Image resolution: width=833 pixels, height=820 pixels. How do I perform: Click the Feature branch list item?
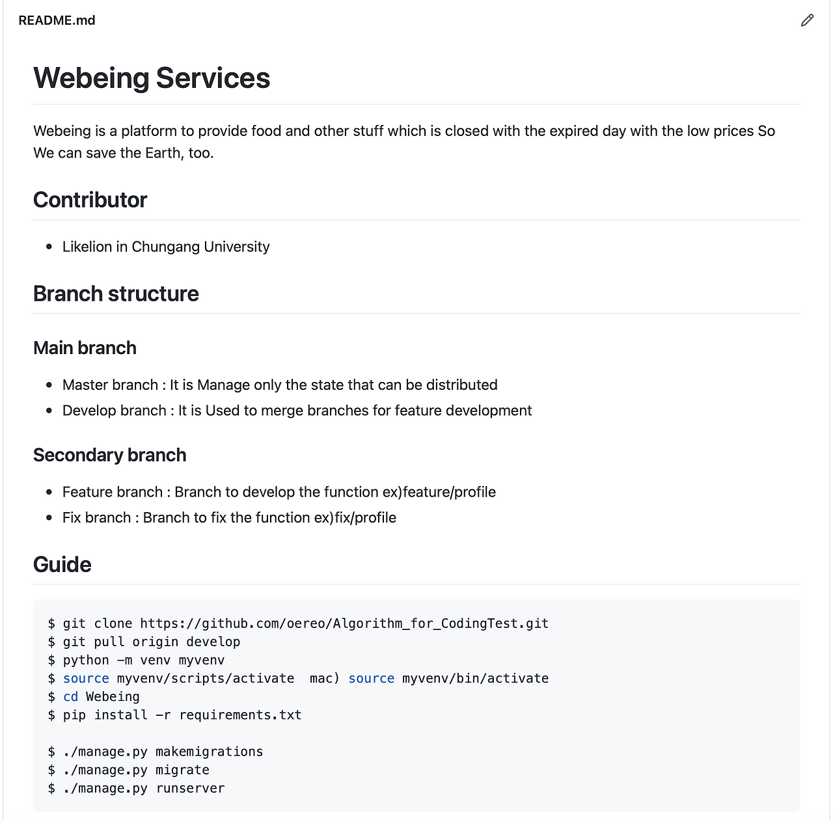(279, 491)
